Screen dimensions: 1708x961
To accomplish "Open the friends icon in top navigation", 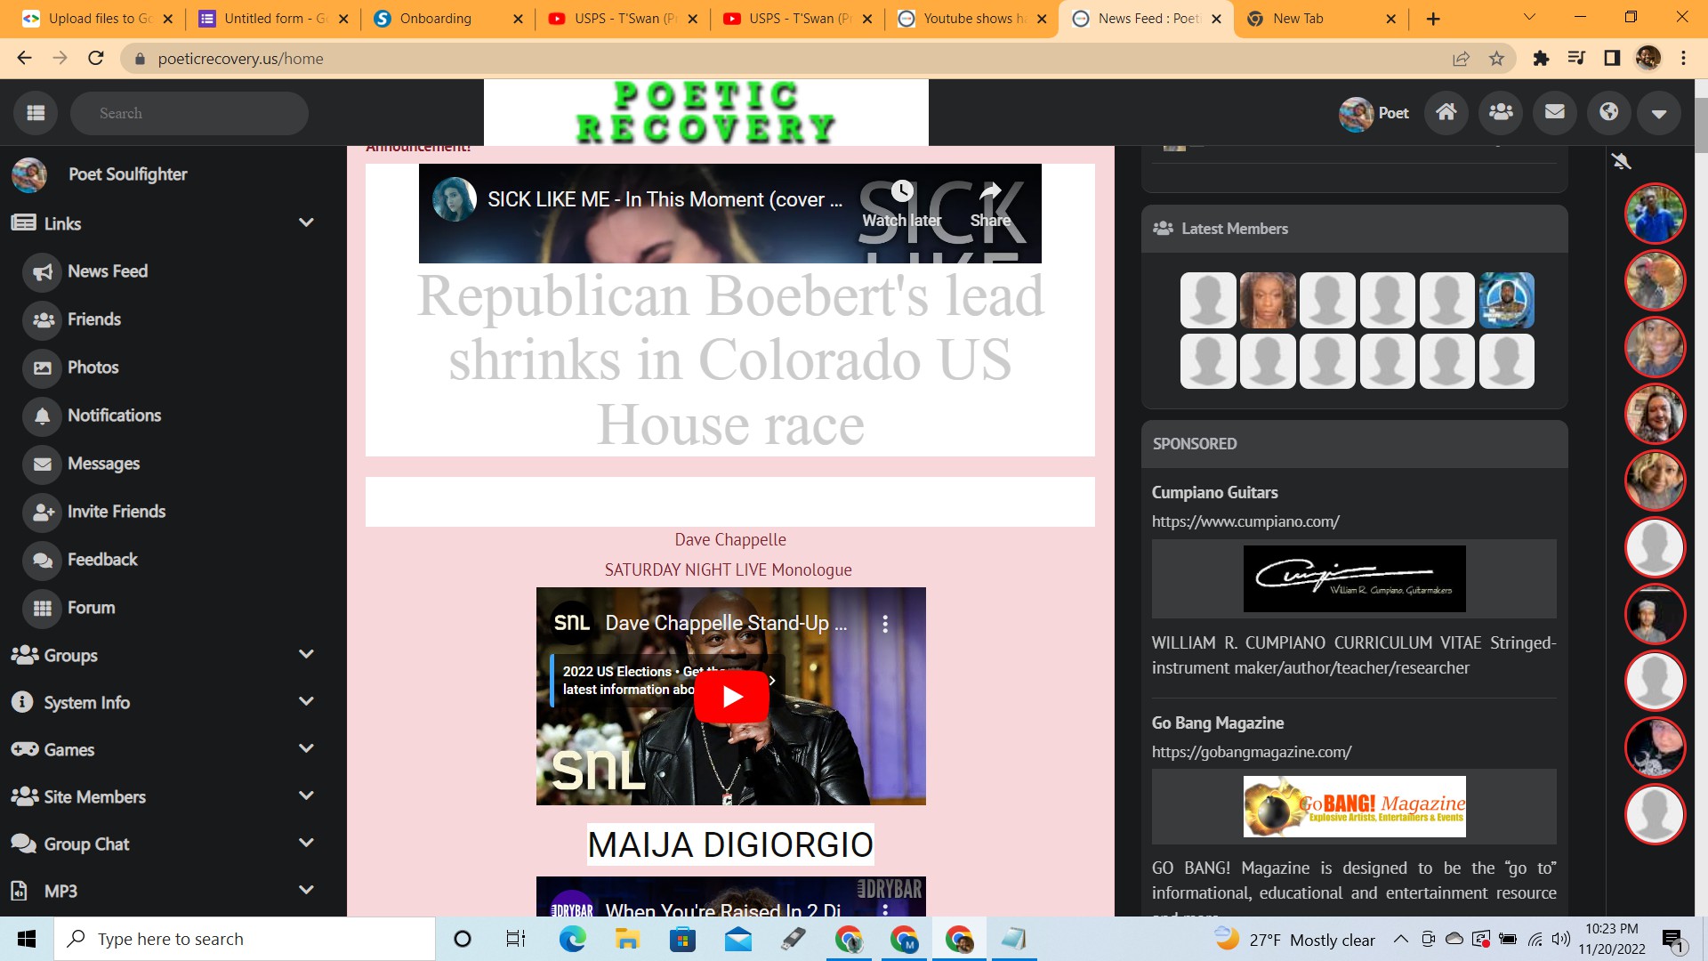I will tap(1501, 113).
